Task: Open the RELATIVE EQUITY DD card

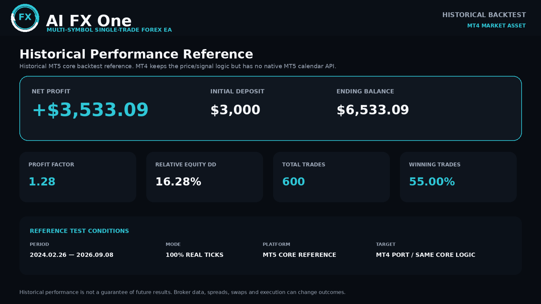Action: 204,177
